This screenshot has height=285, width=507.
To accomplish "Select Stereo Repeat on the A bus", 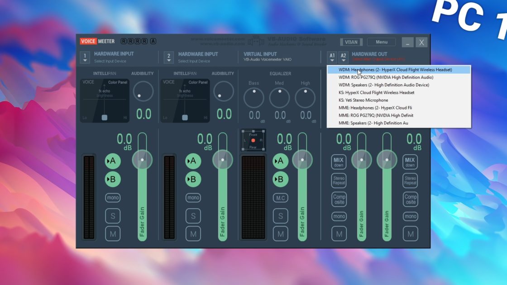I will [339, 180].
